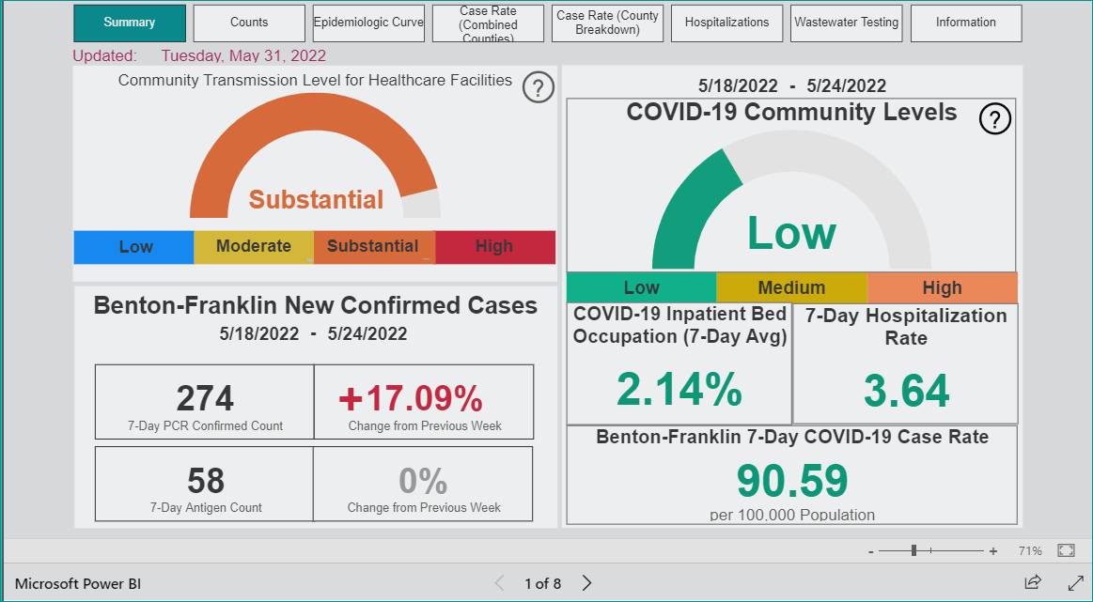Select the Summary tab
Screen dimensions: 1093x602
click(130, 23)
